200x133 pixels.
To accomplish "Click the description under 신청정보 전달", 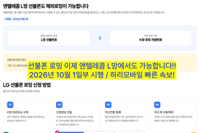I will tap(75, 121).
